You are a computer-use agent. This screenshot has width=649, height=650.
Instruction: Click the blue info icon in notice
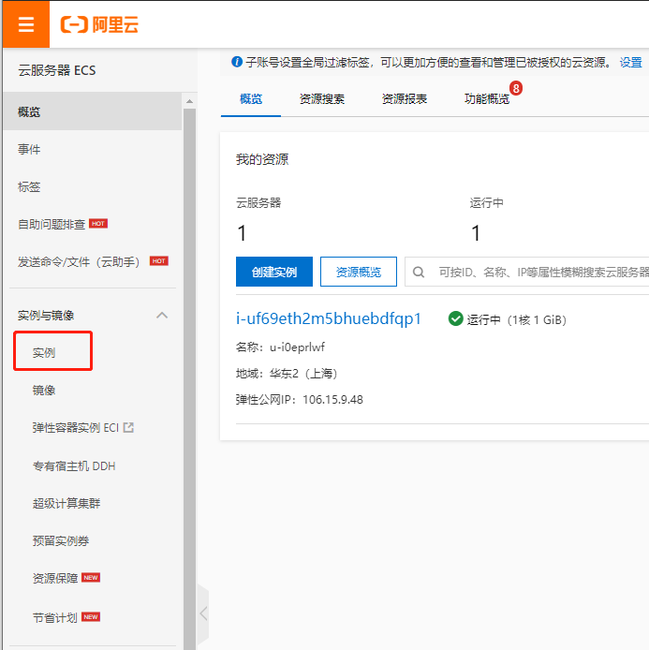point(237,62)
